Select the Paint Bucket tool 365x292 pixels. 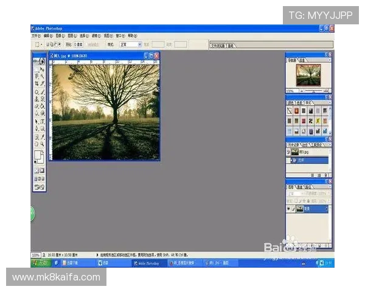pos(43,106)
